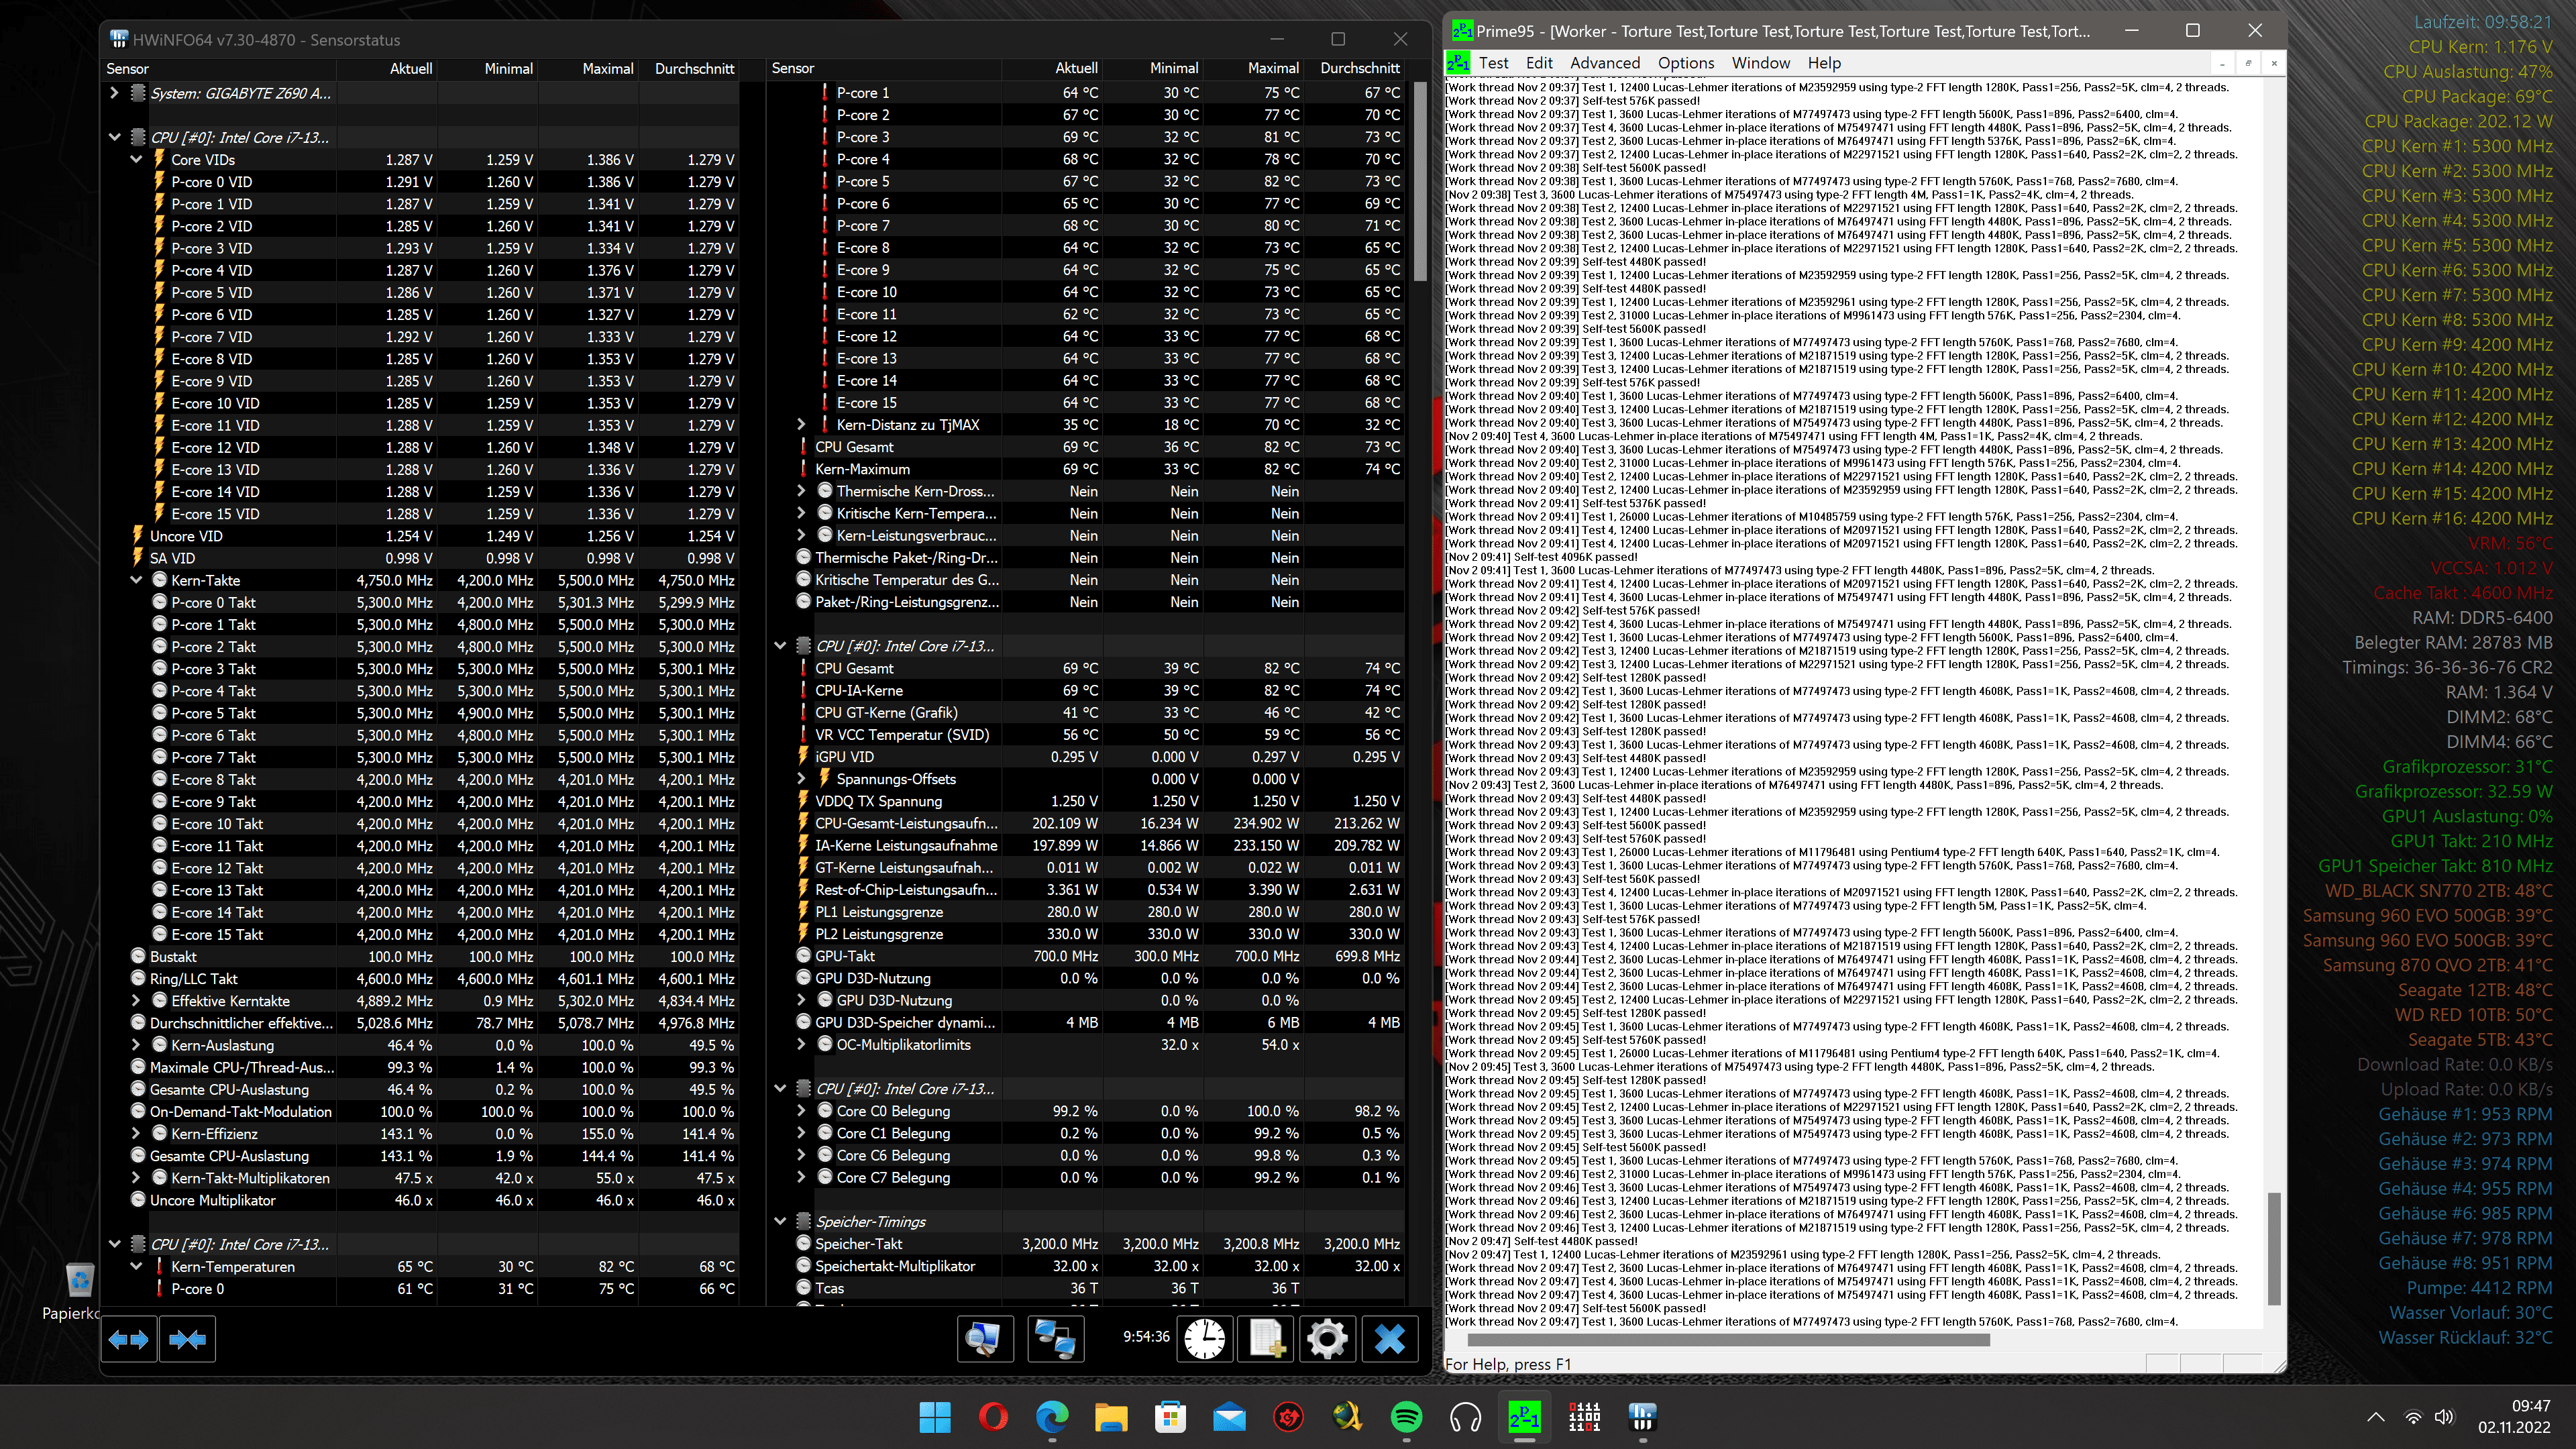
Task: Click the clock icon beside Bustakt
Action: (x=138, y=957)
